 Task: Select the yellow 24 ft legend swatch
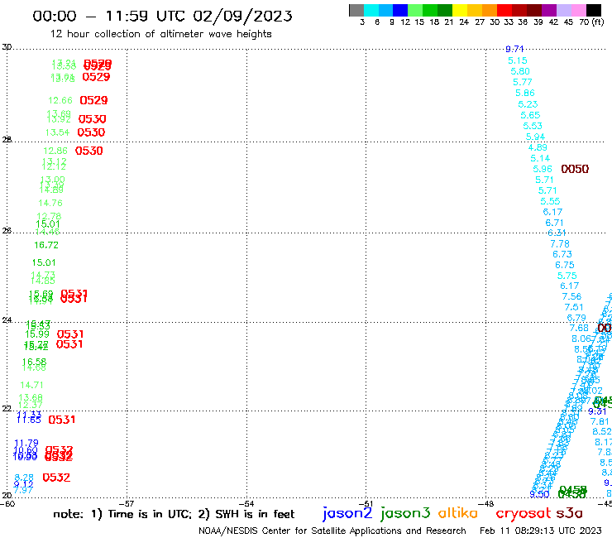tap(460, 10)
